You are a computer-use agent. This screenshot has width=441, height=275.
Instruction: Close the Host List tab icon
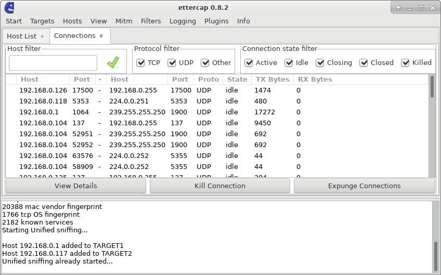point(42,36)
